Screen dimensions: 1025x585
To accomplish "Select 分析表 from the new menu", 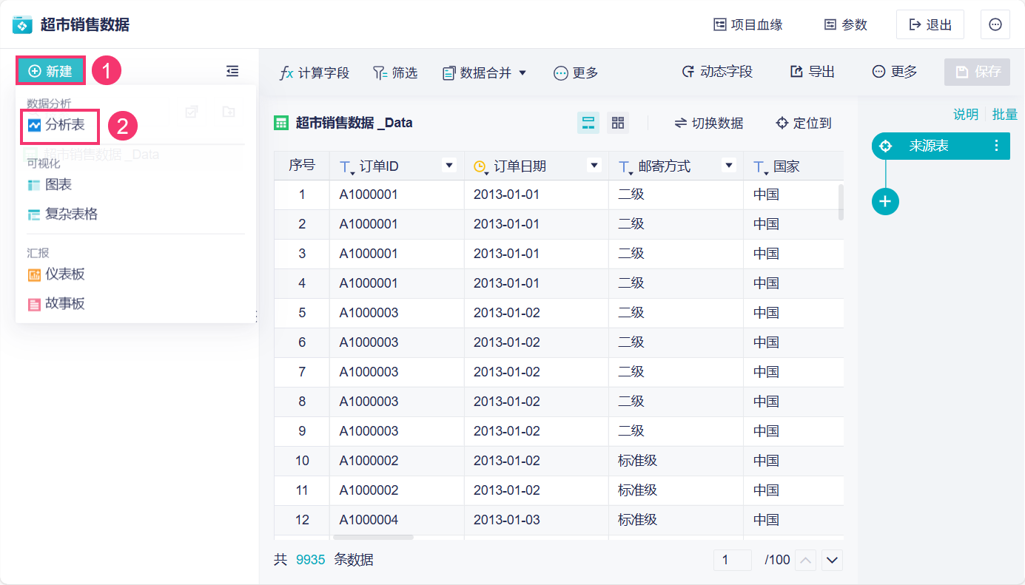I will pyautogui.click(x=64, y=125).
